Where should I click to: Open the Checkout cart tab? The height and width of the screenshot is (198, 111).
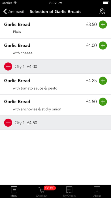(42, 191)
